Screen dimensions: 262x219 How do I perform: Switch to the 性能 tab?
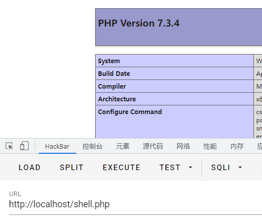point(210,146)
